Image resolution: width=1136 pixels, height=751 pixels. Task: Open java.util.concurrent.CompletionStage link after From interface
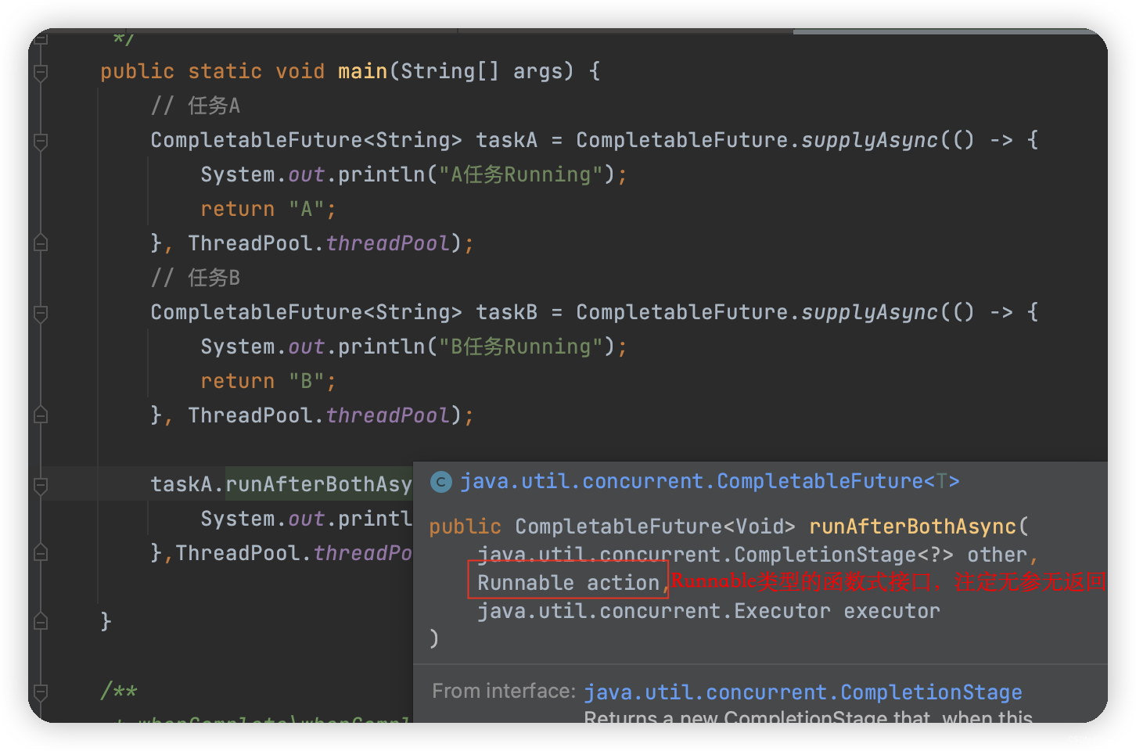click(x=803, y=692)
